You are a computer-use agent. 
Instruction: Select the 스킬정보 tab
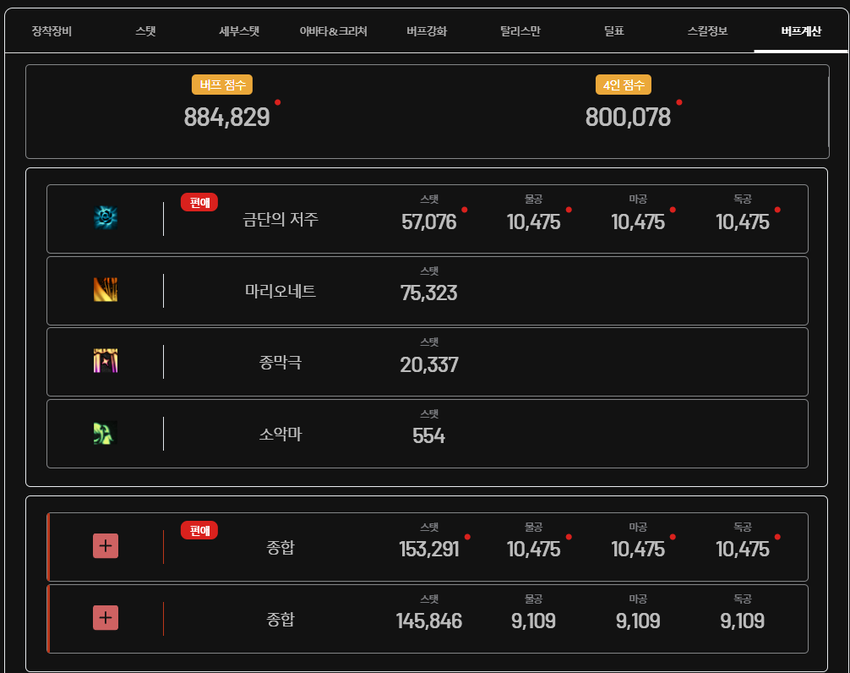(x=707, y=31)
